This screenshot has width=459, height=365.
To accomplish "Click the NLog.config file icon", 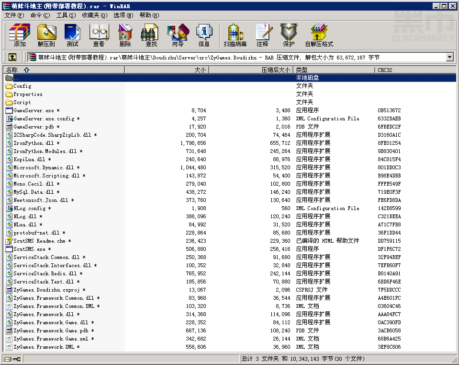I will [x=9, y=208].
